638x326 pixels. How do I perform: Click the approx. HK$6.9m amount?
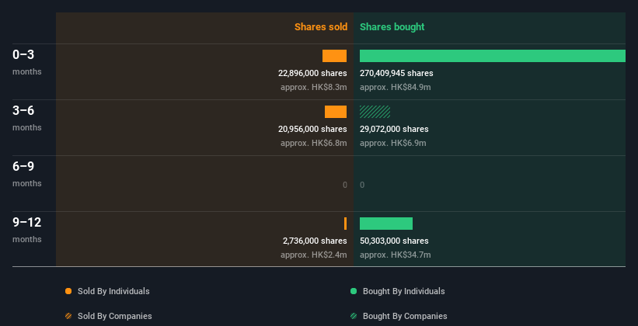pos(392,143)
